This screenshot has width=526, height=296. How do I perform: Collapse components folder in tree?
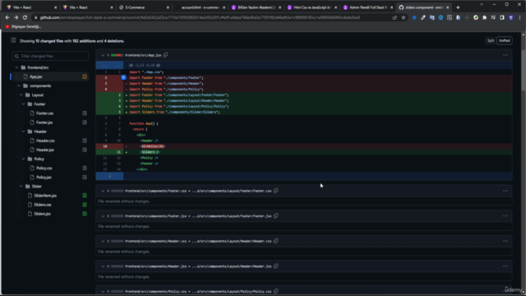click(19, 86)
